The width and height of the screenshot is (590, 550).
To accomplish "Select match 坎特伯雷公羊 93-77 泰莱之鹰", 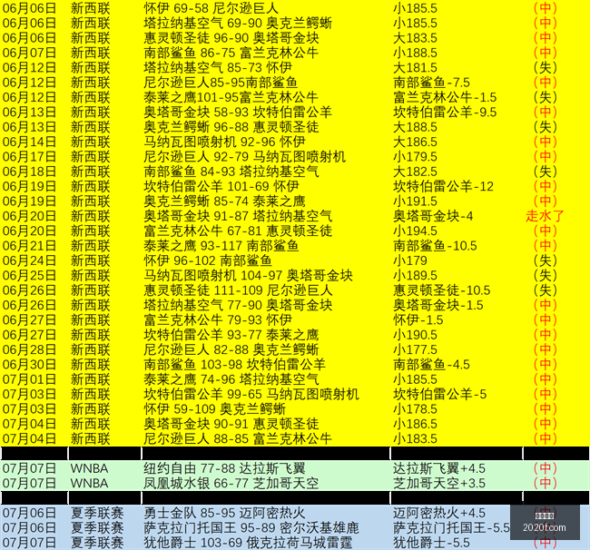I will (x=231, y=335).
